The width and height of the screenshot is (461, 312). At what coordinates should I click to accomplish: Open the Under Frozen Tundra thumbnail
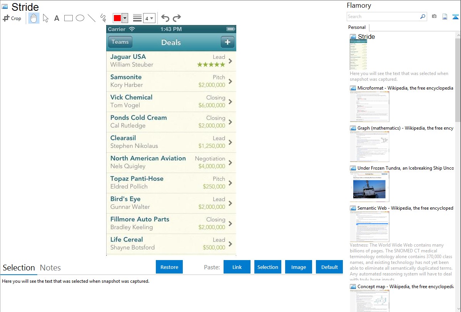tap(369, 187)
